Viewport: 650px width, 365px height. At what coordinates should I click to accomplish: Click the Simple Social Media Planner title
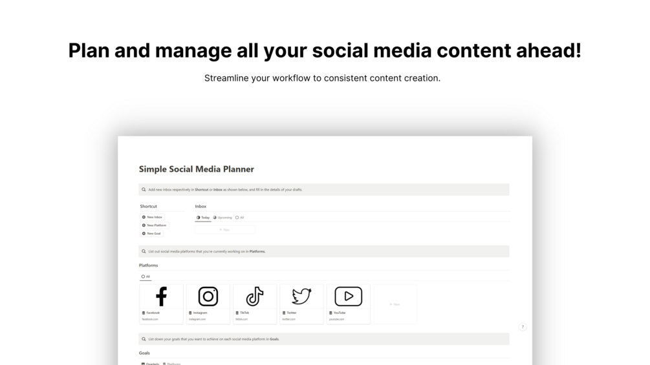coord(197,169)
